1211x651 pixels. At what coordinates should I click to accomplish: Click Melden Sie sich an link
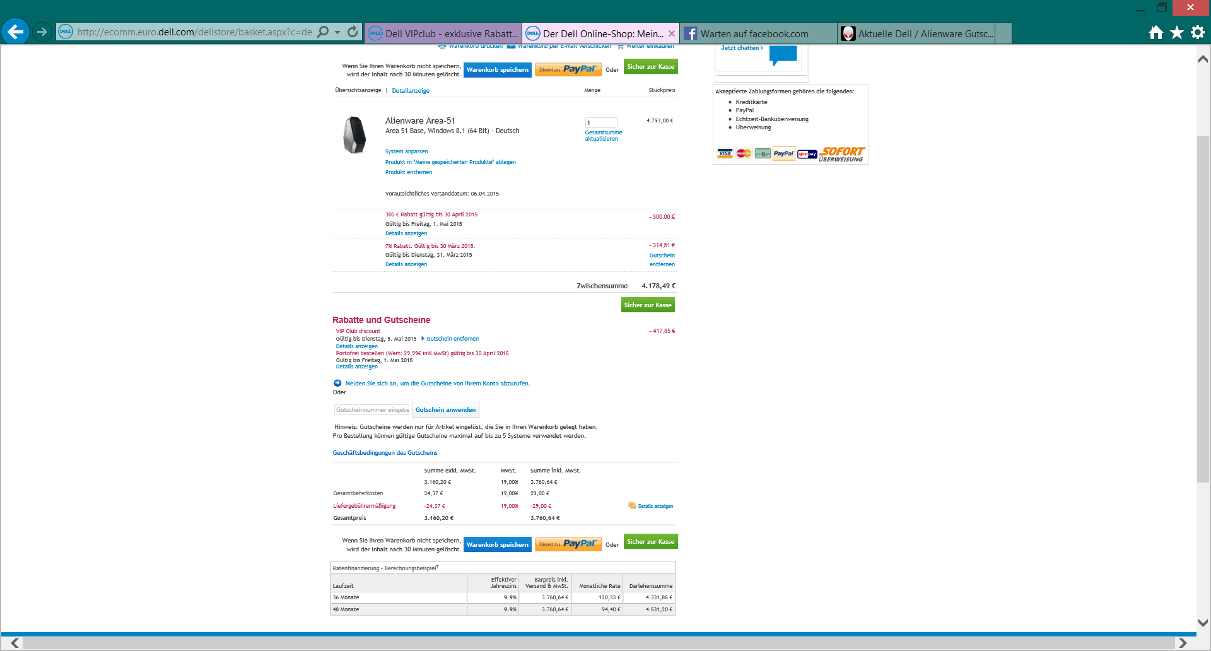tap(438, 384)
